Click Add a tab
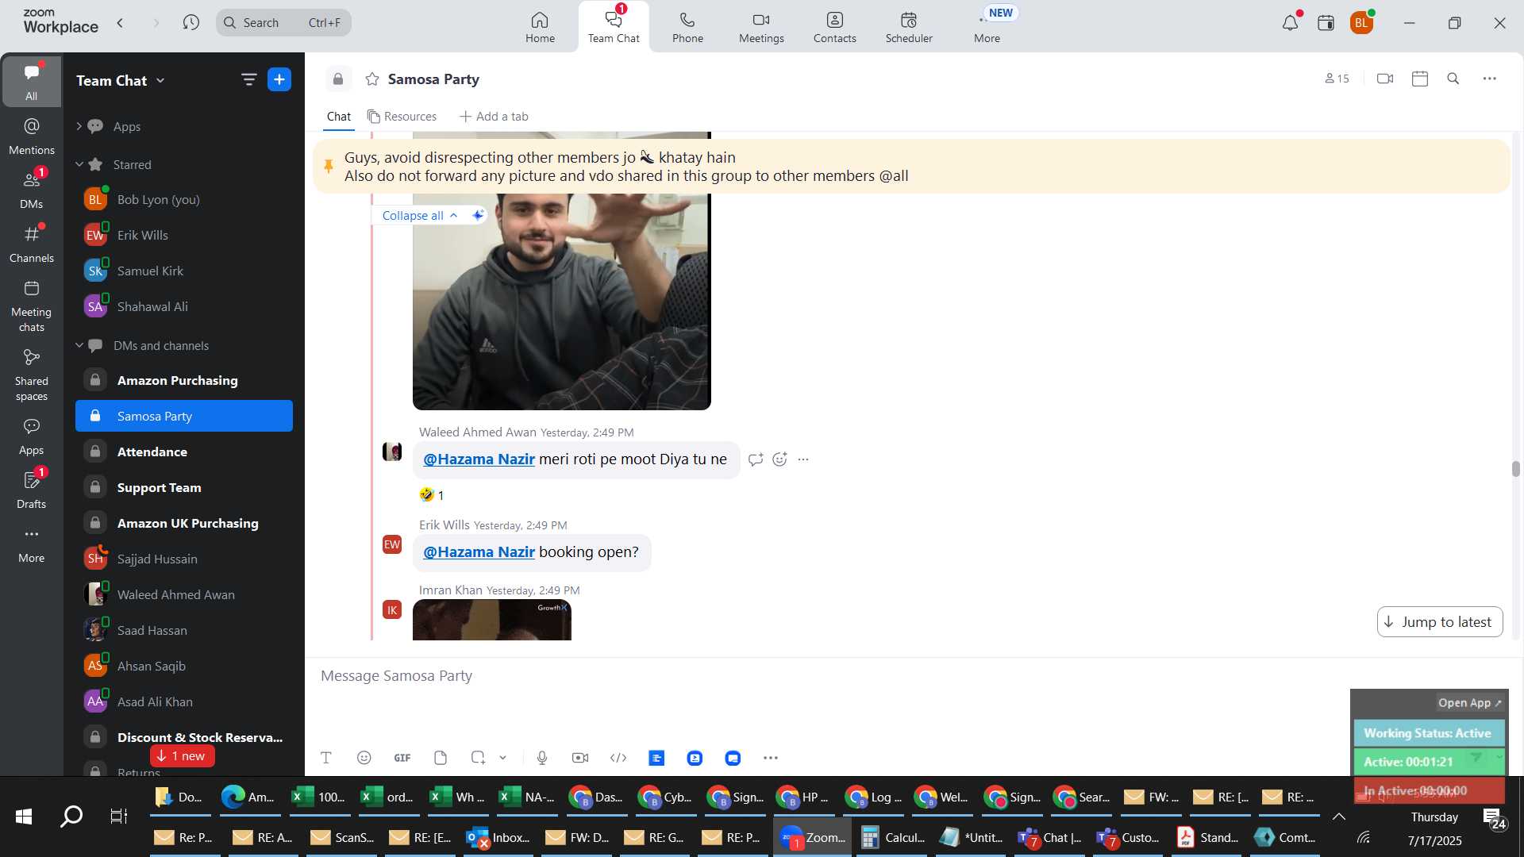Image resolution: width=1524 pixels, height=857 pixels. [x=494, y=117]
